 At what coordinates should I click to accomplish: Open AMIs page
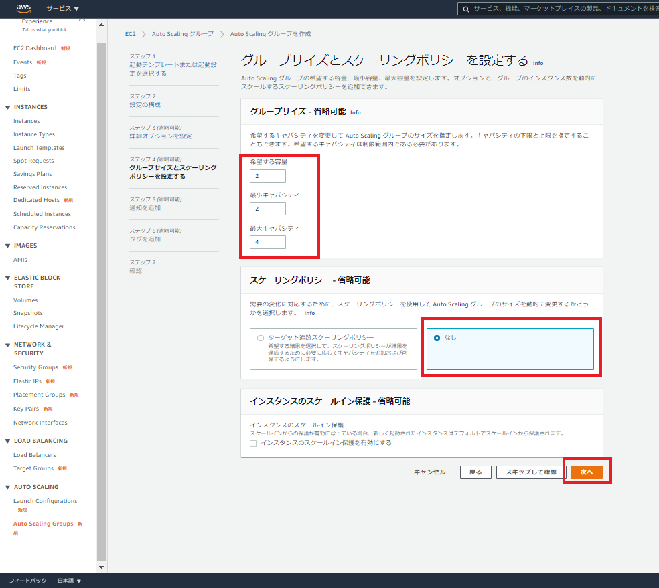[x=20, y=260]
